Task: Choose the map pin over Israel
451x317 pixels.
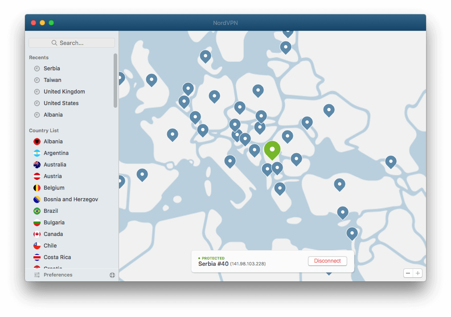Action: (x=352, y=233)
